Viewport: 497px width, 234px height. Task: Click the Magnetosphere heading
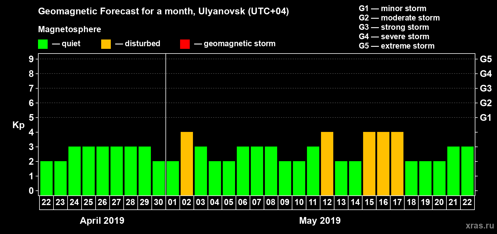(x=70, y=29)
